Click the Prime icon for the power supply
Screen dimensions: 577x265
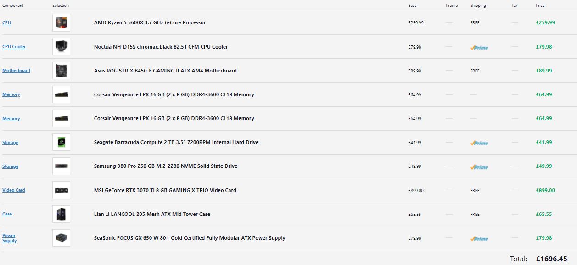click(479, 238)
